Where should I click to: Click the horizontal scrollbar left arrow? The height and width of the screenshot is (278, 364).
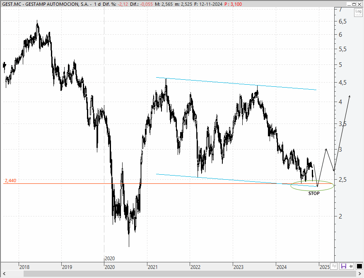[4, 274]
